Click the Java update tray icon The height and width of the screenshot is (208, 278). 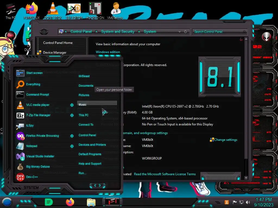coord(227,202)
